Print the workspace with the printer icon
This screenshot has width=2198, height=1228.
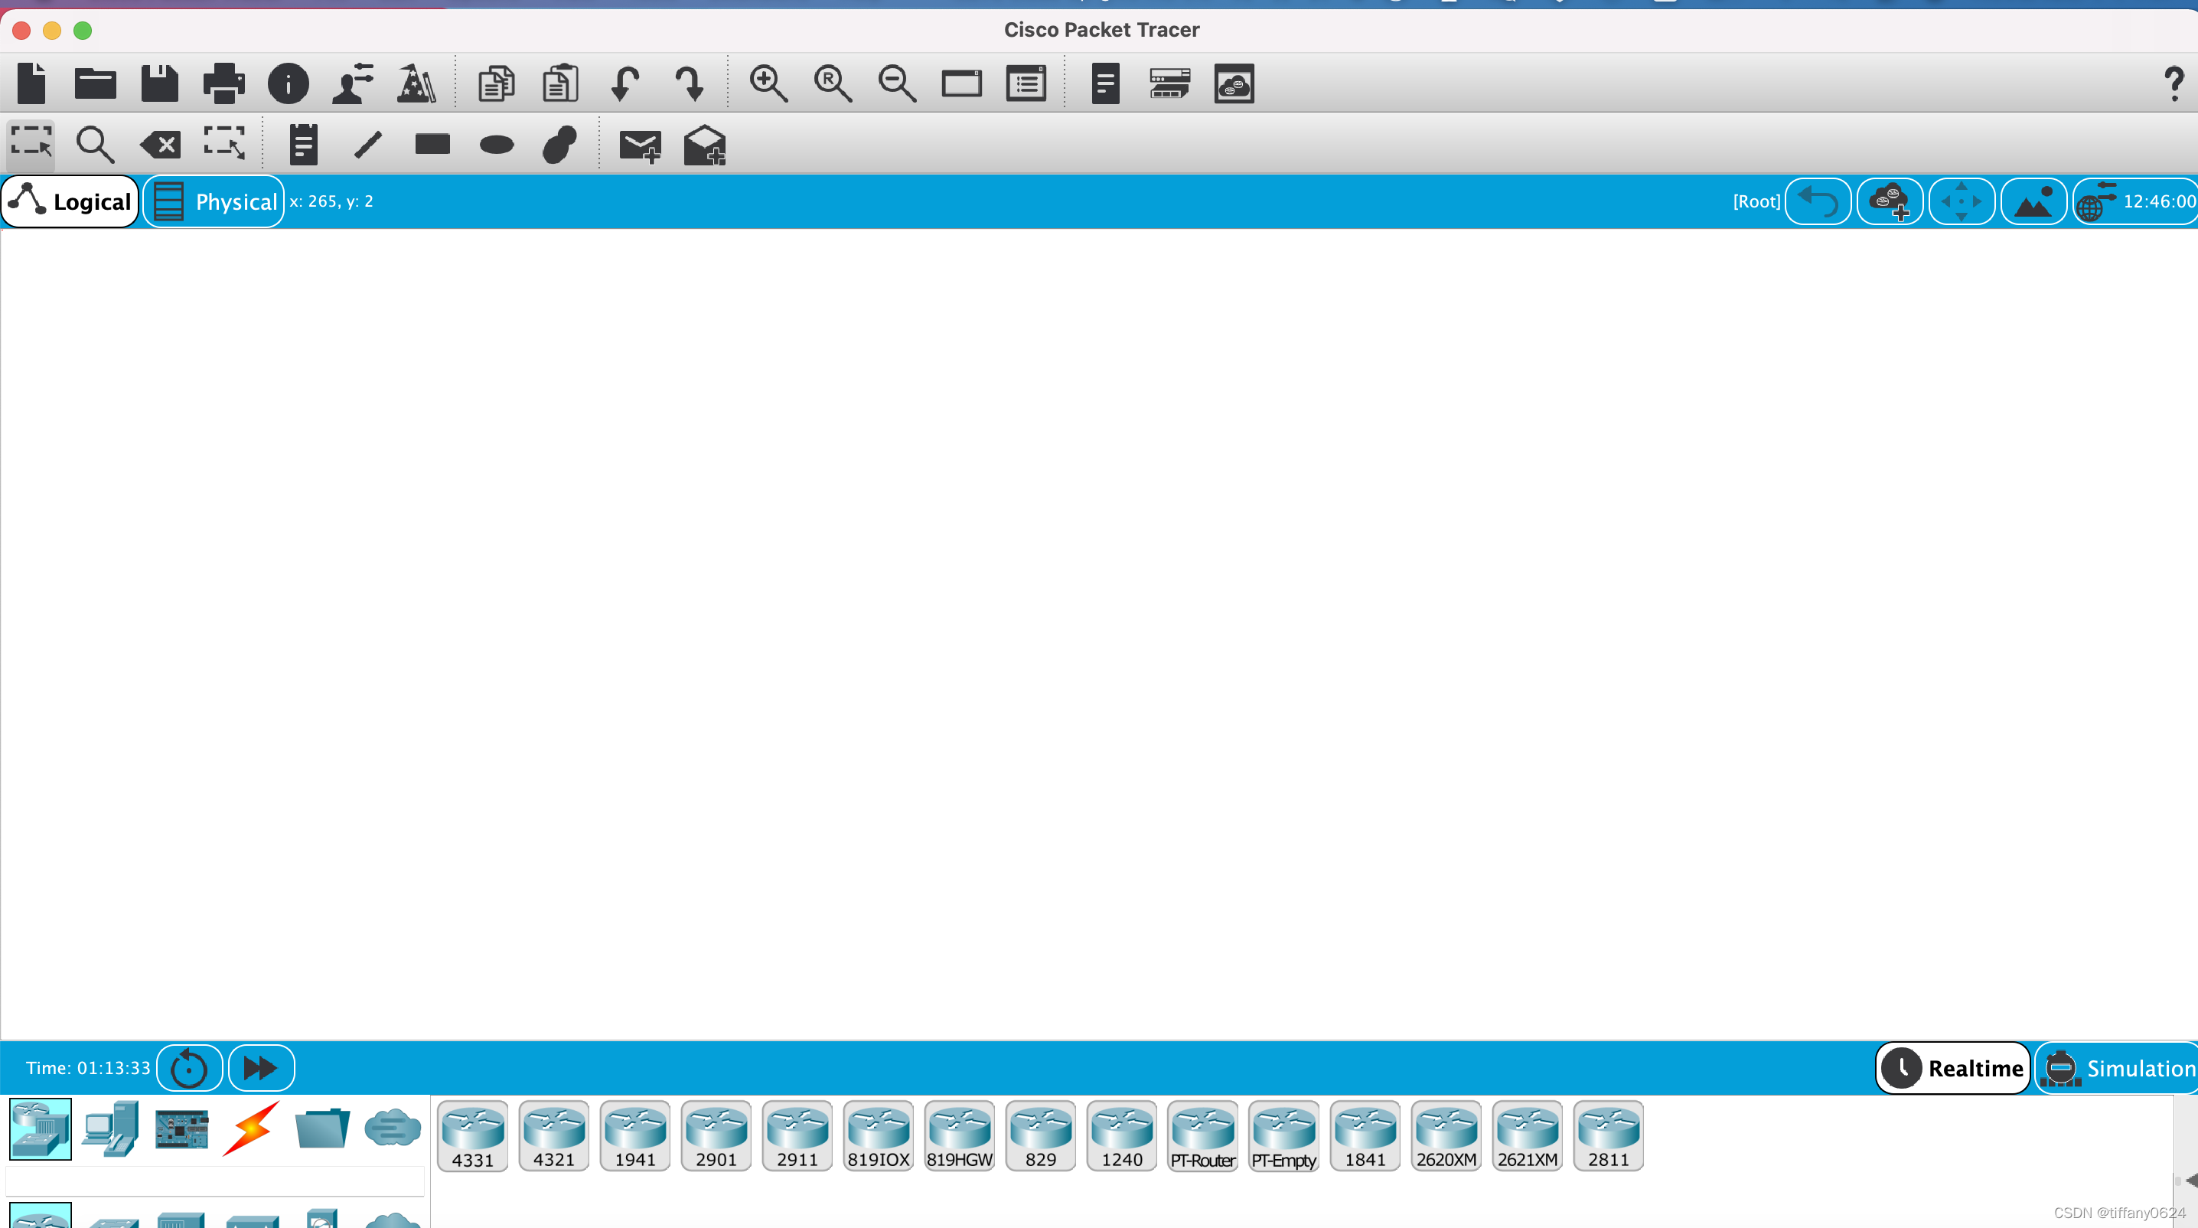(224, 83)
